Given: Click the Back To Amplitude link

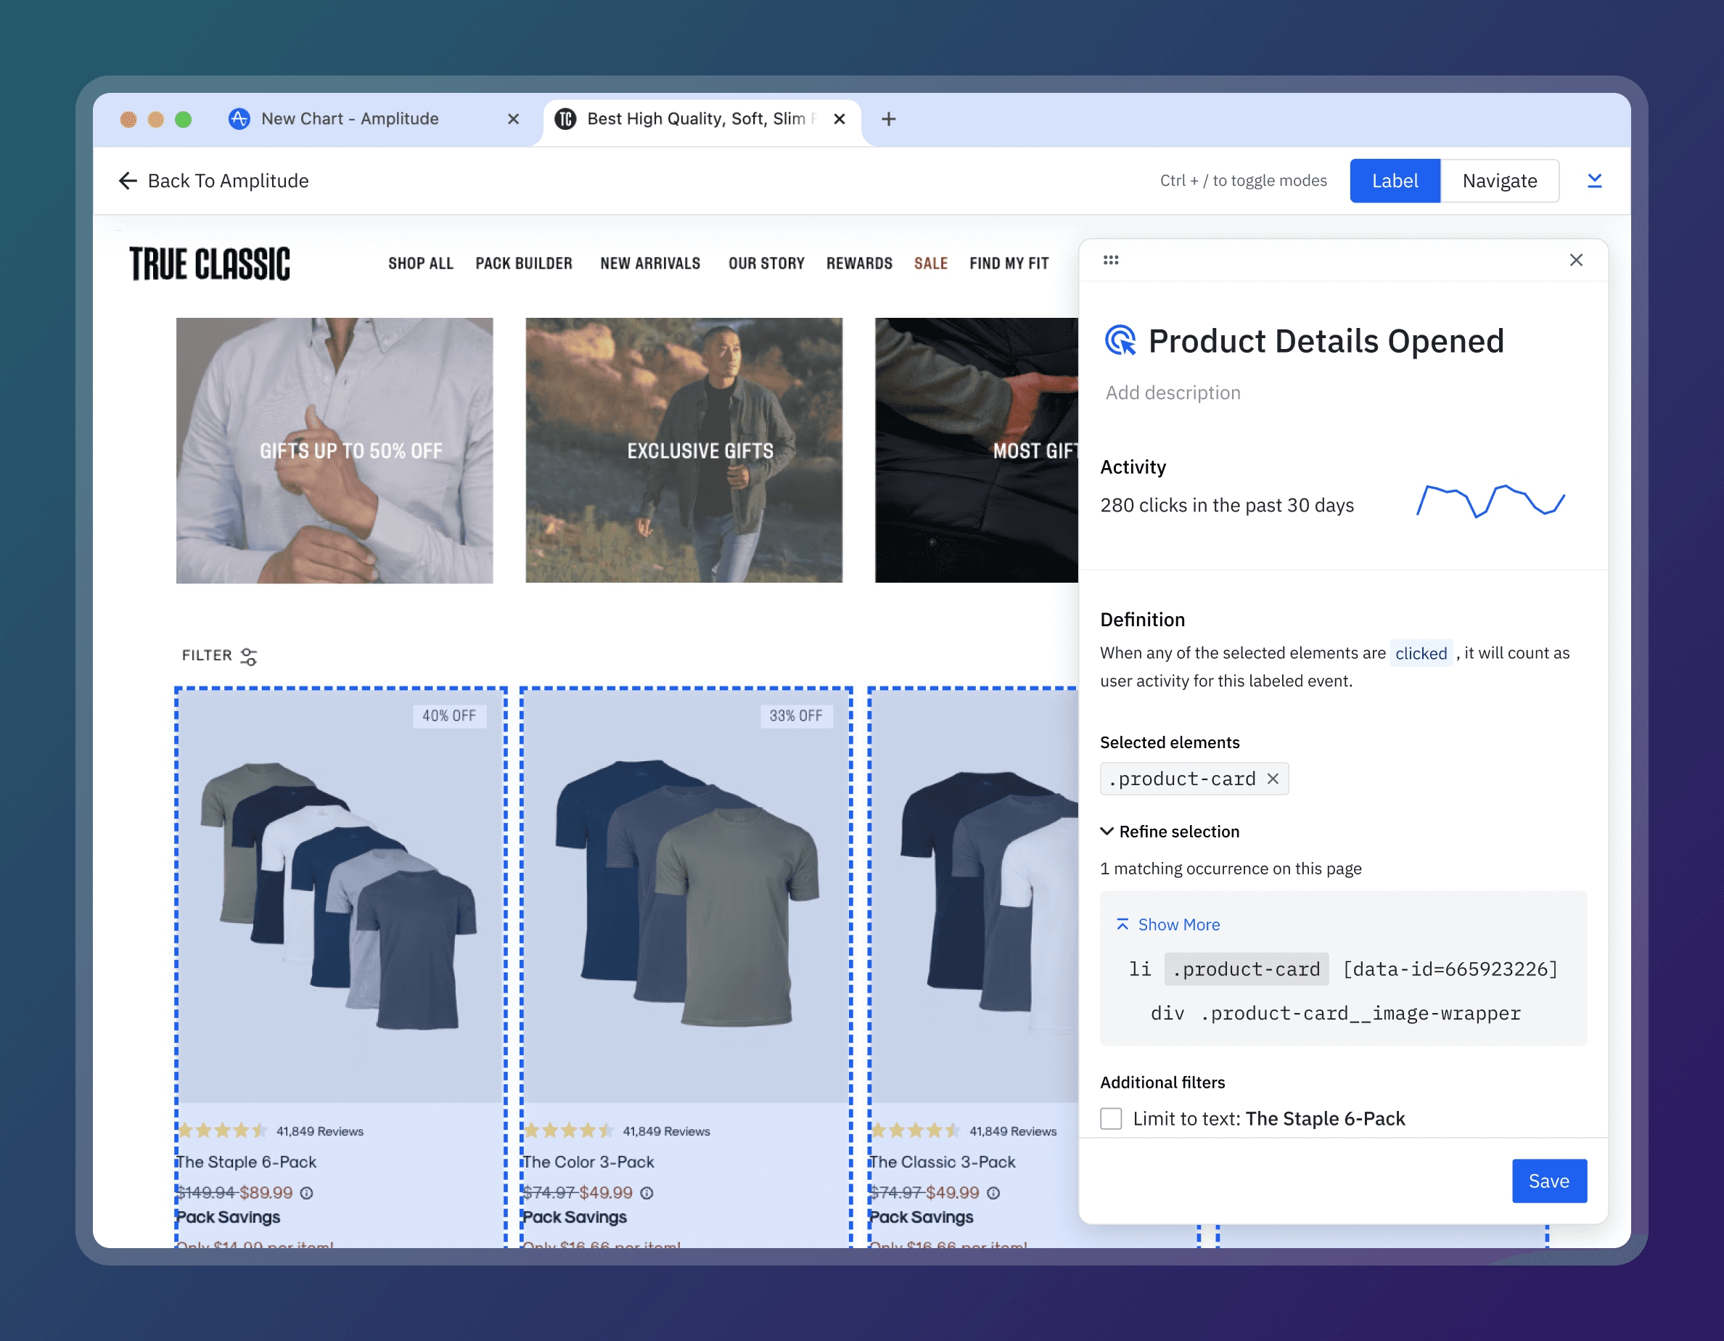Looking at the screenshot, I should [x=228, y=181].
